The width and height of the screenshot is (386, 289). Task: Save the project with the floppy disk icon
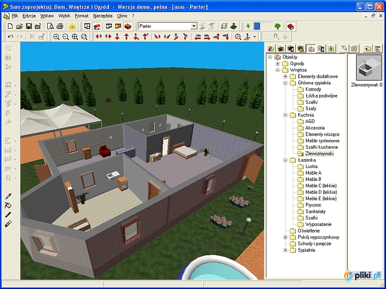(29, 26)
